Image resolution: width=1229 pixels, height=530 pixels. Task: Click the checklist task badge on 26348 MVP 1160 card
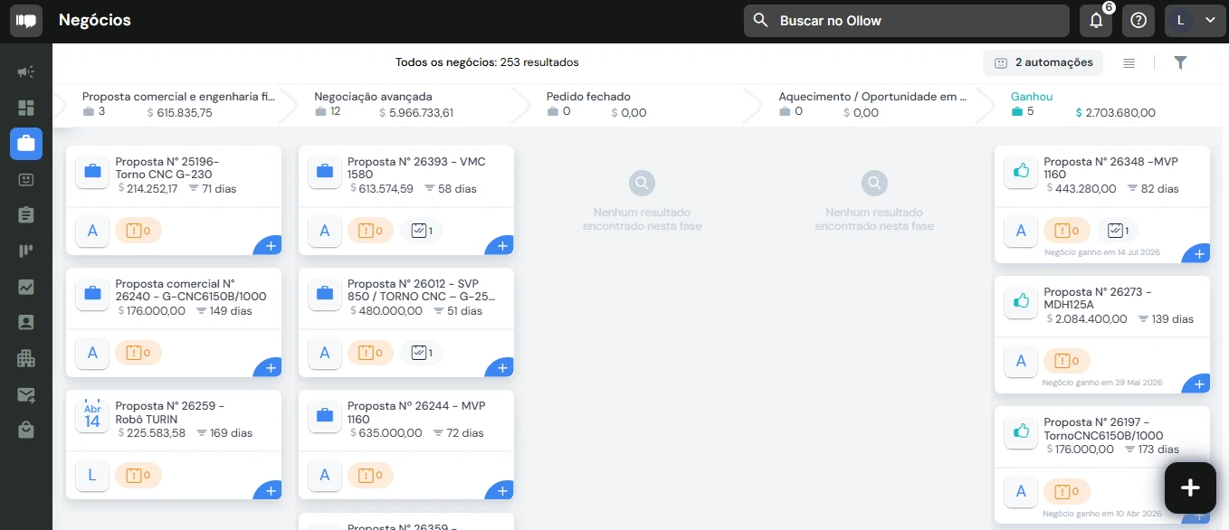1119,231
